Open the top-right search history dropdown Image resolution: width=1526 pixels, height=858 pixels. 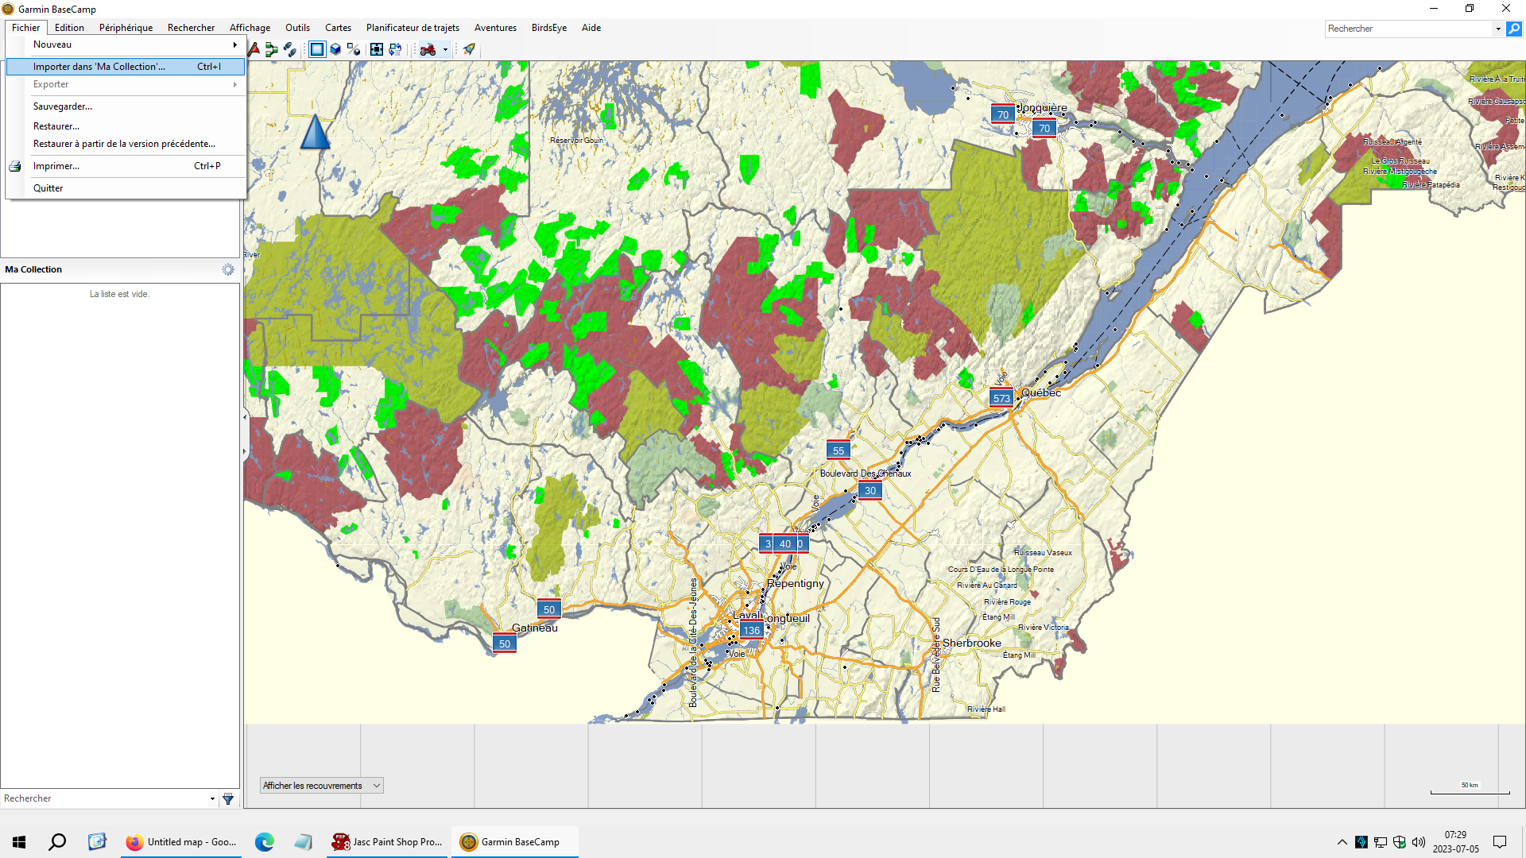coord(1498,29)
